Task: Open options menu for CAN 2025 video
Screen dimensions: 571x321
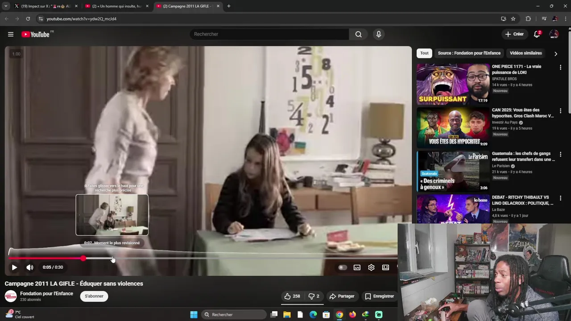Action: (x=560, y=111)
